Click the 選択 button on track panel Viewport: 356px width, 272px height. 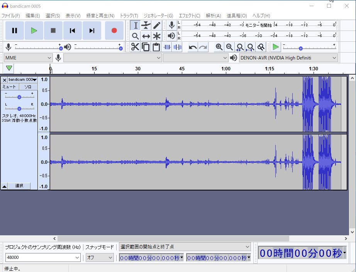(19, 186)
